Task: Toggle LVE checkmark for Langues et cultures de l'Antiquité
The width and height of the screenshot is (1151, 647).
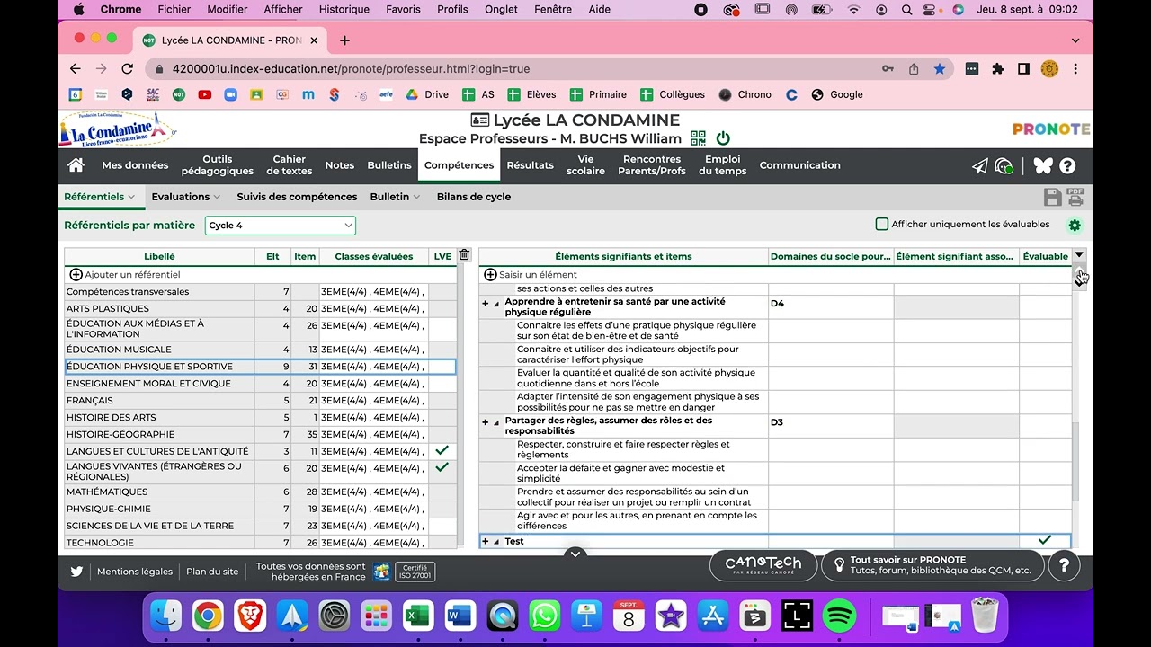Action: [442, 451]
